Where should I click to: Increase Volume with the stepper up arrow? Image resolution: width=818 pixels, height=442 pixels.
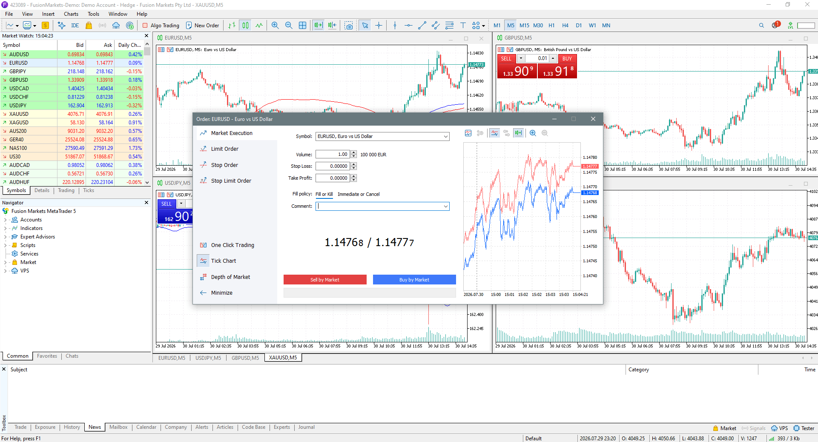coord(353,152)
